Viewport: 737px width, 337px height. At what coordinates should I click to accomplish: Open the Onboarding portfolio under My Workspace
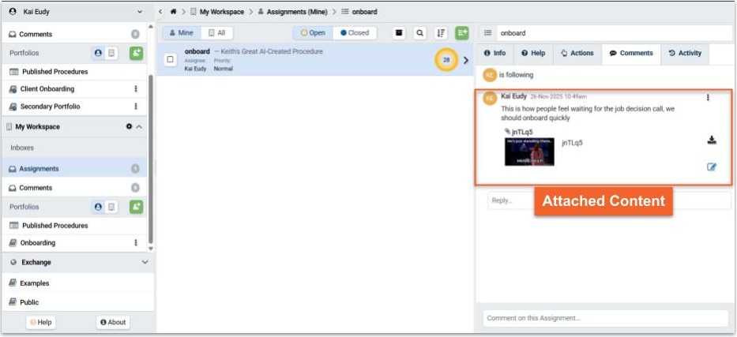pos(38,242)
